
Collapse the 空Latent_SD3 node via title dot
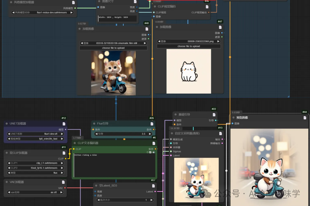coord(96,185)
